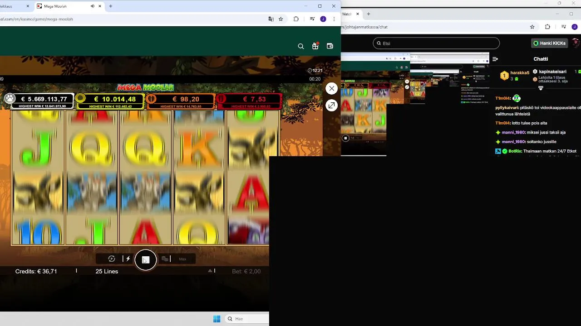Open the user avatar in the chat window
Screen dimensions: 581x326
pos(576,43)
